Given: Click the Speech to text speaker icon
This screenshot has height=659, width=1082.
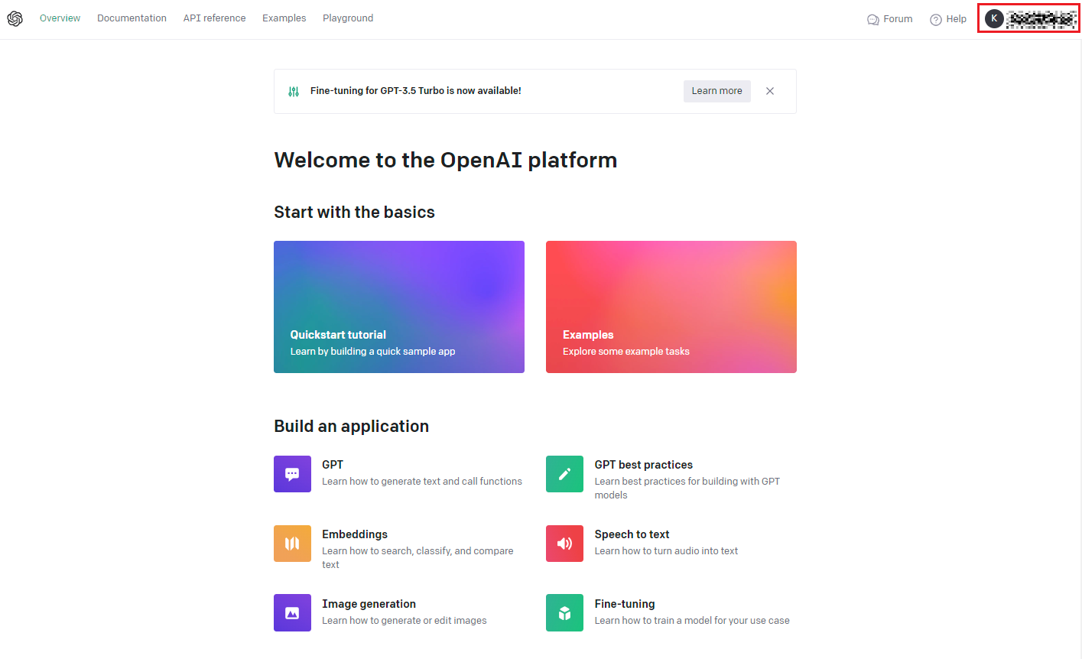Looking at the screenshot, I should click(564, 544).
